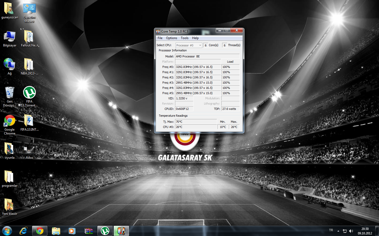Switch to uTorrent taskbar button

(105, 231)
